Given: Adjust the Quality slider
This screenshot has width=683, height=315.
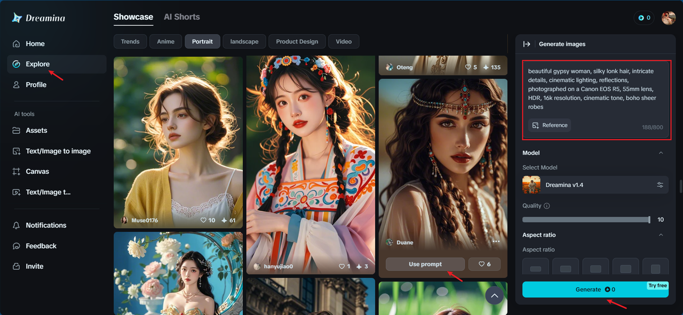Looking at the screenshot, I should (x=586, y=220).
